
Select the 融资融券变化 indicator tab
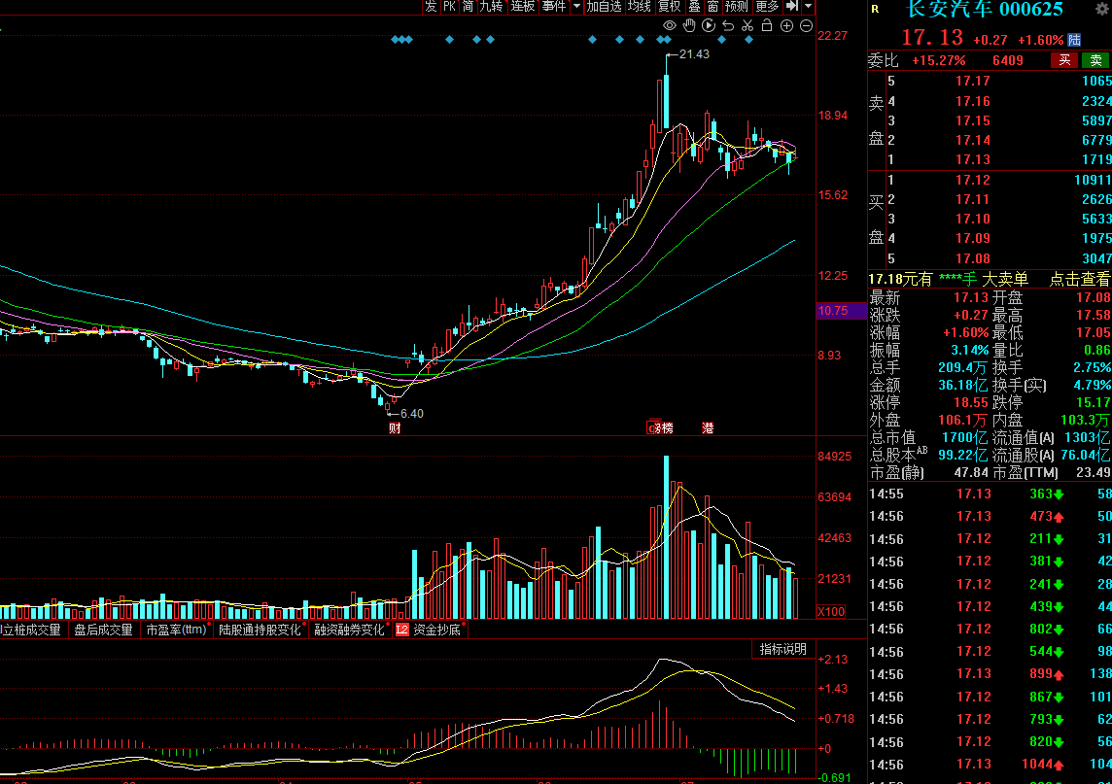(349, 630)
